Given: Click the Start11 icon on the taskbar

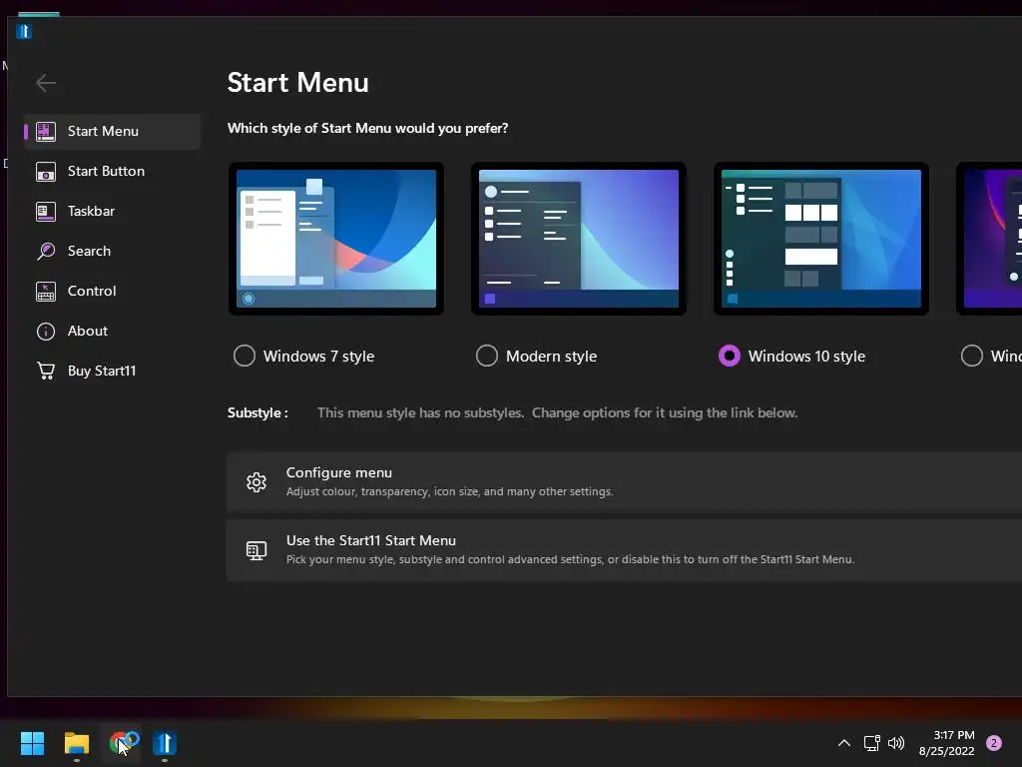Looking at the screenshot, I should pyautogui.click(x=165, y=743).
